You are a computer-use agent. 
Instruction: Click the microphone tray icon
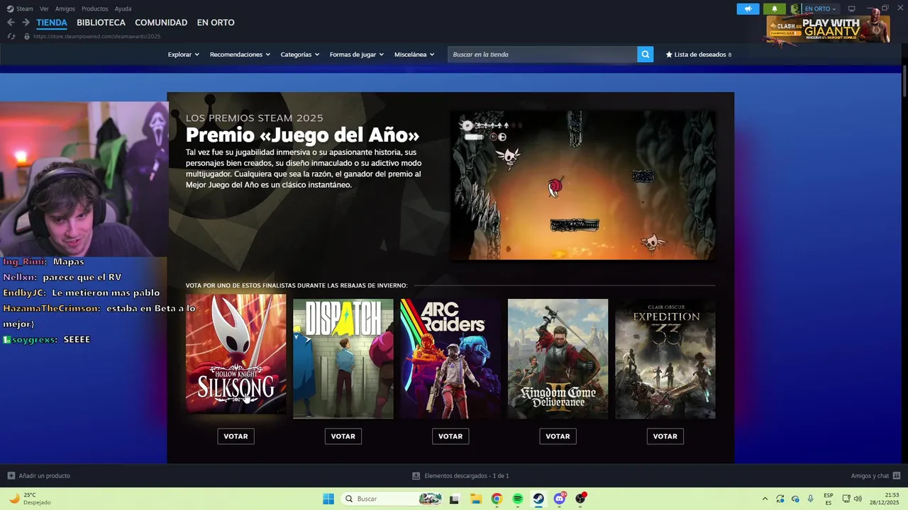tap(810, 499)
